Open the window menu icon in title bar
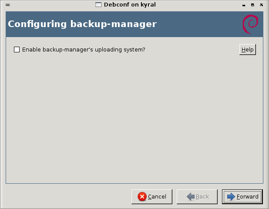Image resolution: width=269 pixels, height=209 pixels. 8,5
